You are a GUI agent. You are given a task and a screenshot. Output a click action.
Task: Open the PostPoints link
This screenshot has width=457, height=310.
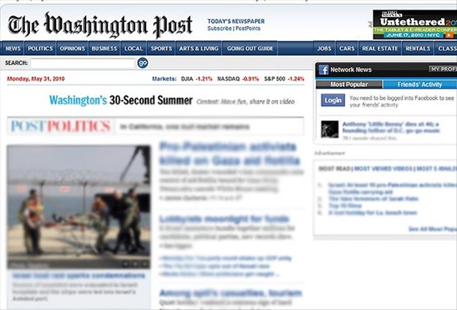(x=248, y=29)
